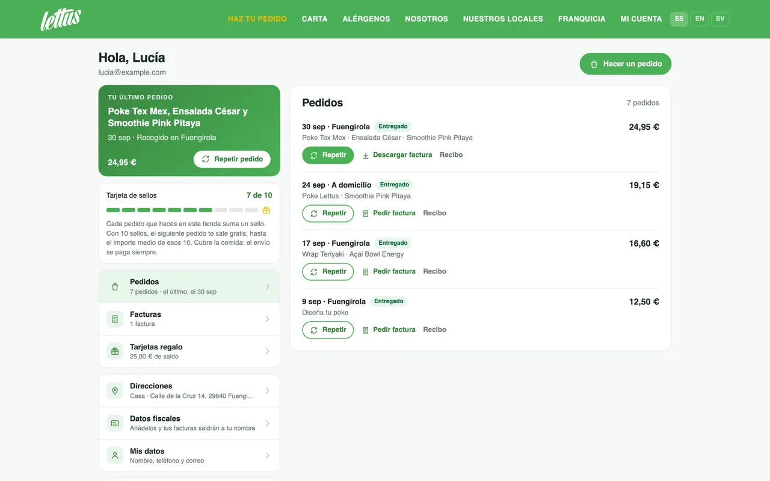This screenshot has height=481, width=770.
Task: Click the gift icon on stamp card
Action: point(266,210)
